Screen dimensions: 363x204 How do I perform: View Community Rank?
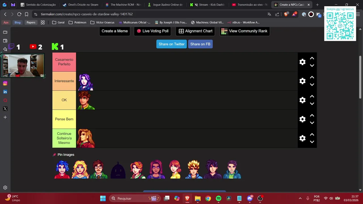pyautogui.click(x=245, y=31)
